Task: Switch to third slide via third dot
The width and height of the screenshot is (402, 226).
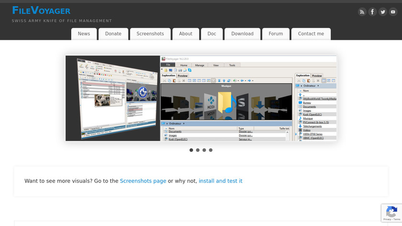Action: (204, 150)
